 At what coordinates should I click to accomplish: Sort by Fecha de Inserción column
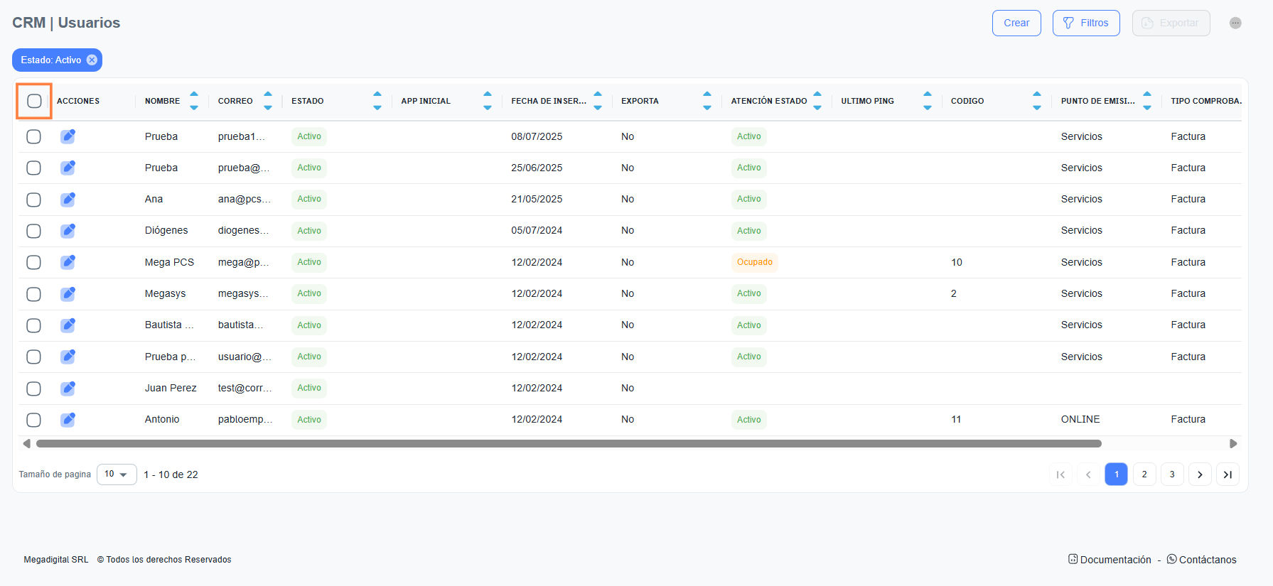598,101
